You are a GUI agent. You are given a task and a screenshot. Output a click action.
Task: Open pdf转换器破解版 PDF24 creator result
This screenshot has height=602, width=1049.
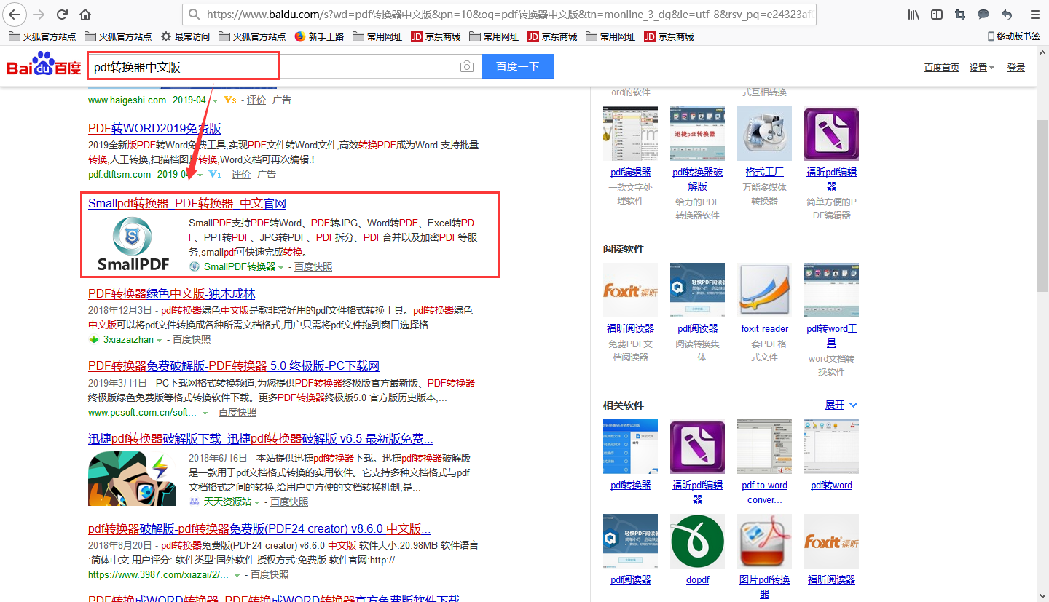[x=259, y=528]
